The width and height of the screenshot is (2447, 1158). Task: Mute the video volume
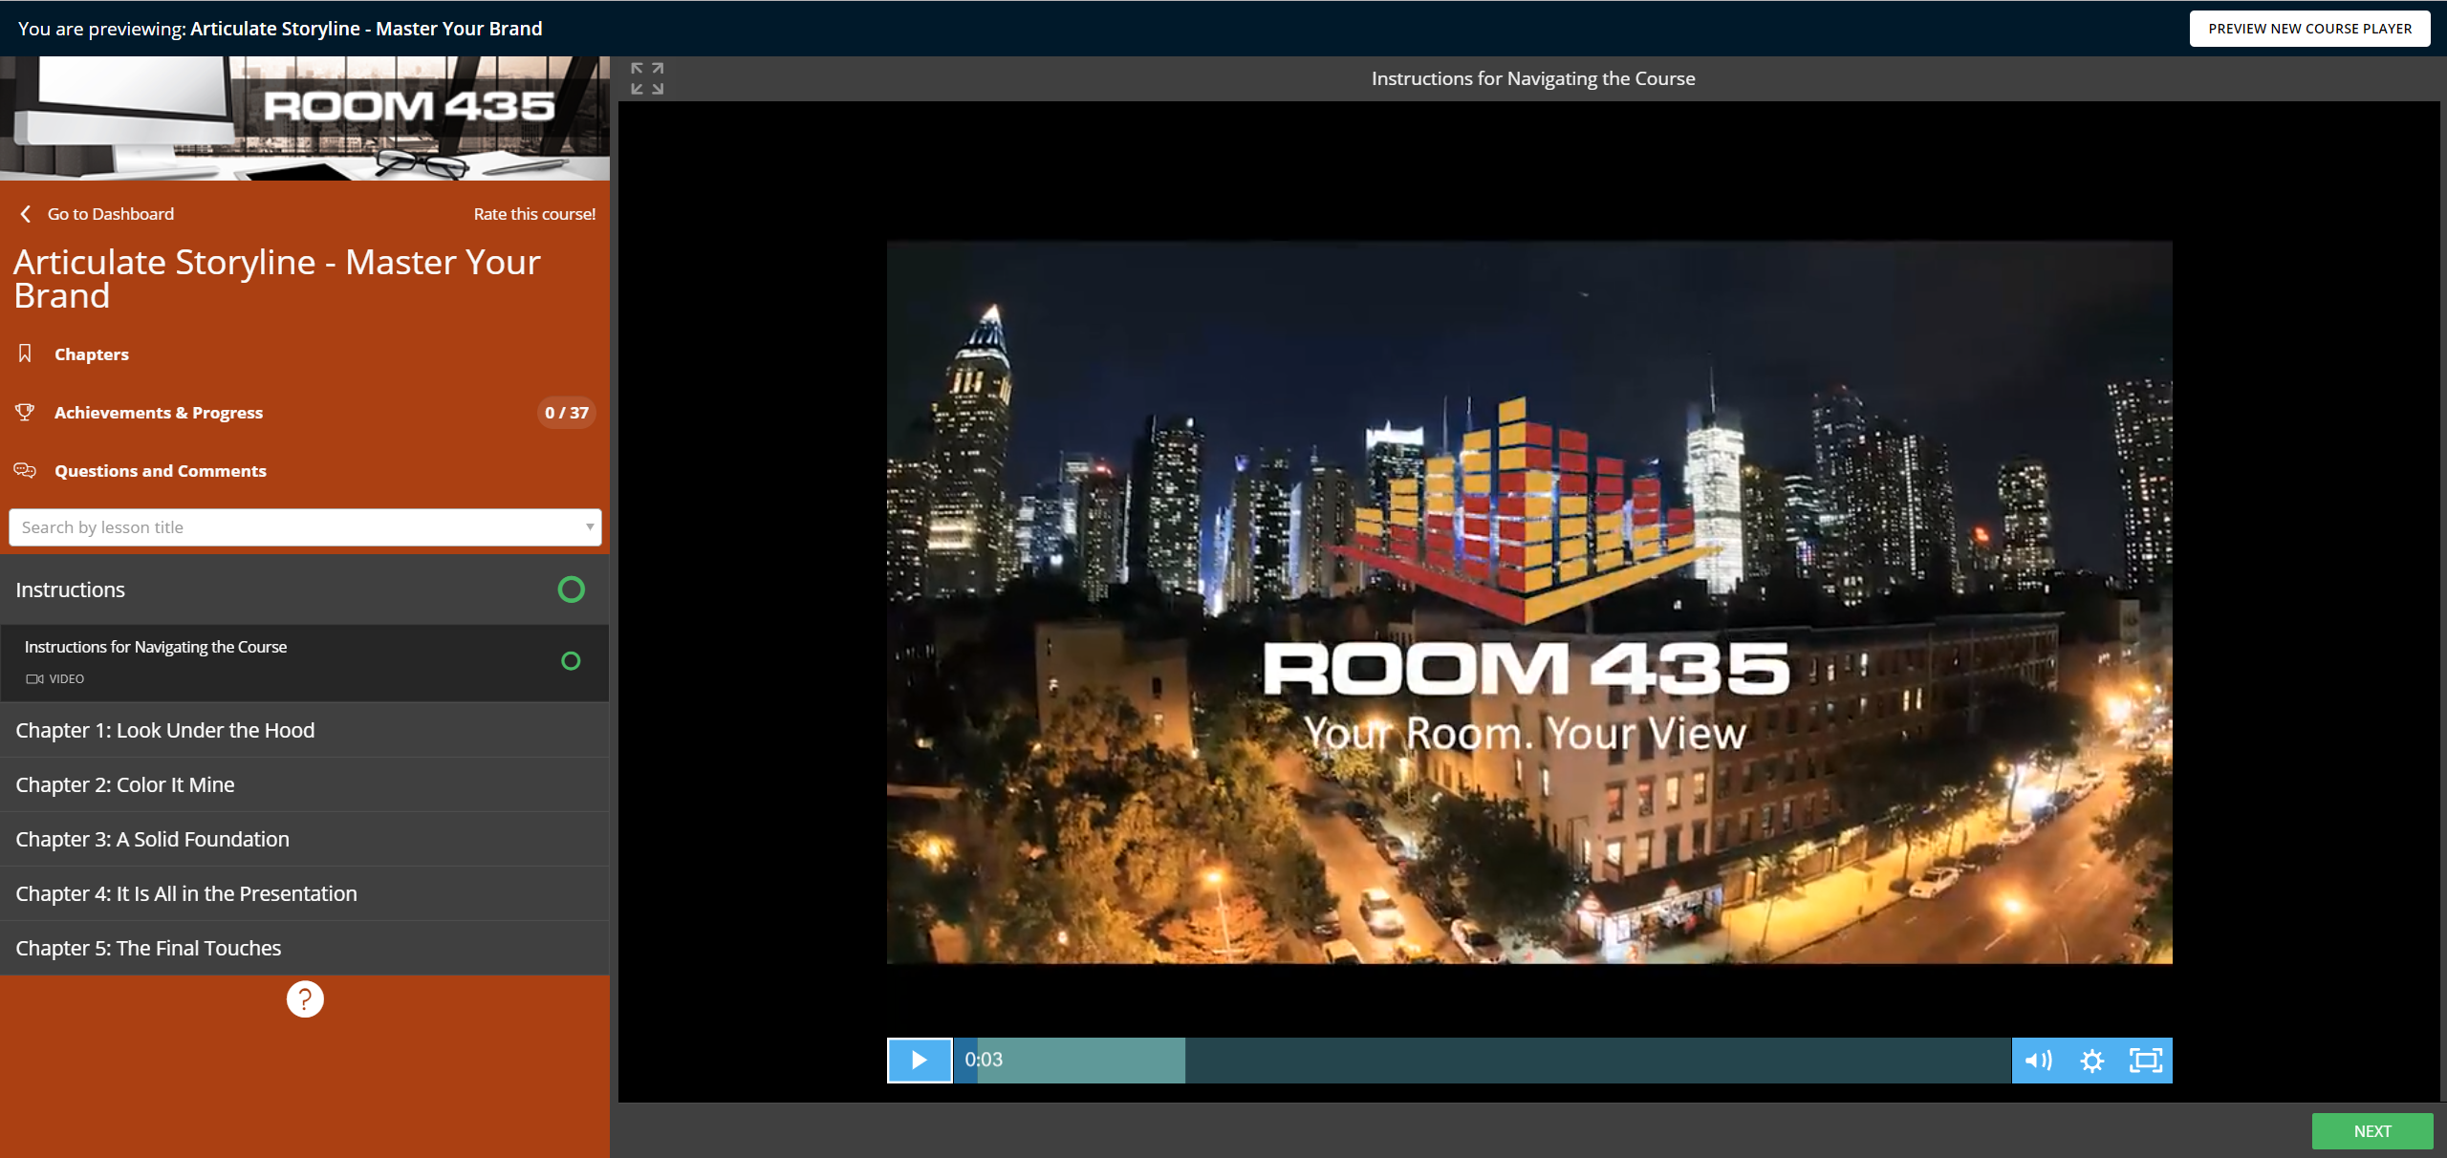2038,1060
